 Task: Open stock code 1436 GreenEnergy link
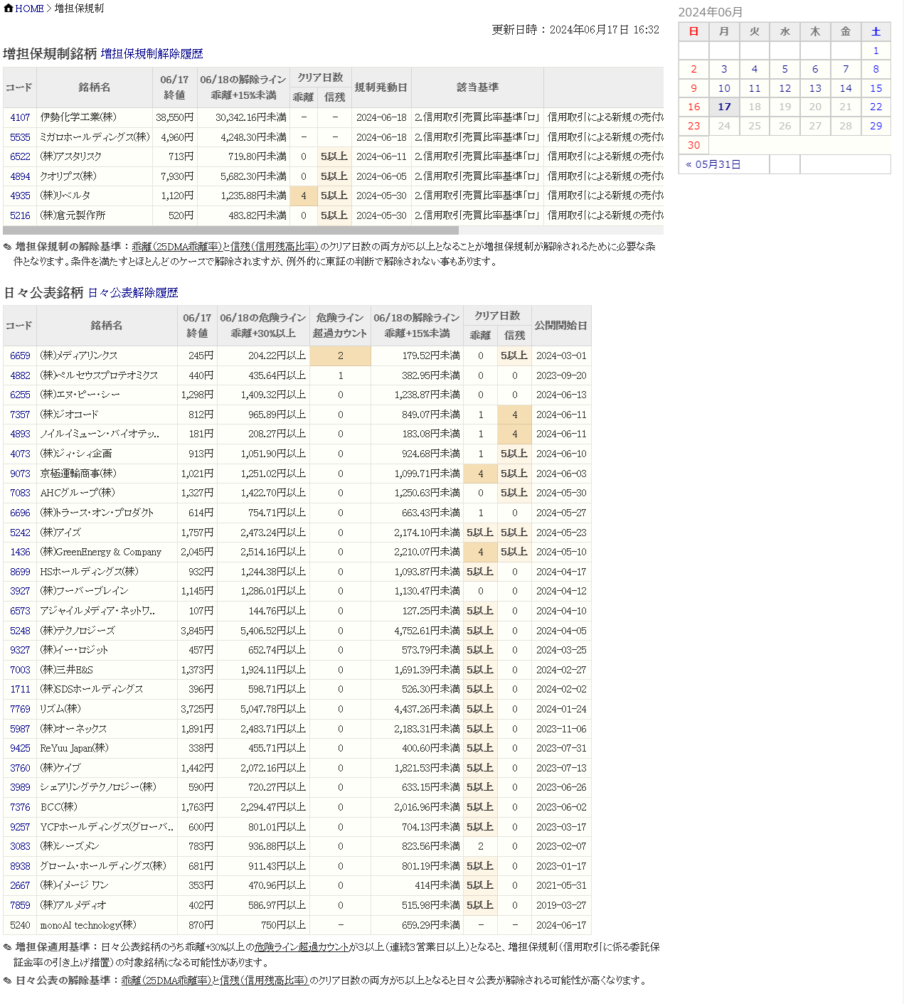pos(20,552)
